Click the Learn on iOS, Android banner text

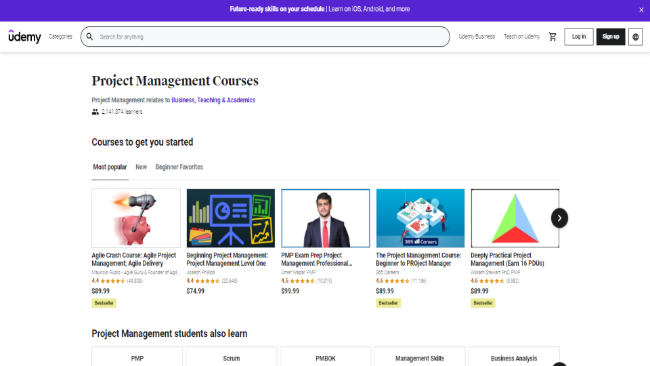[369, 9]
